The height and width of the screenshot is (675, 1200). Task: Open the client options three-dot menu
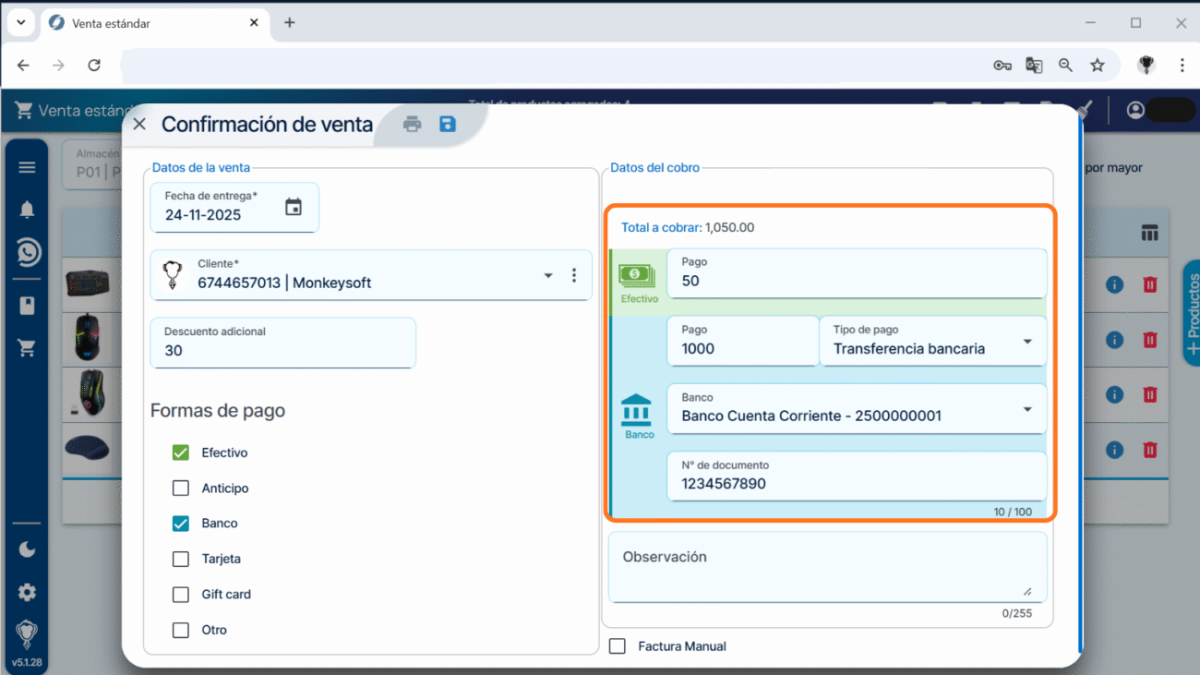pos(574,275)
